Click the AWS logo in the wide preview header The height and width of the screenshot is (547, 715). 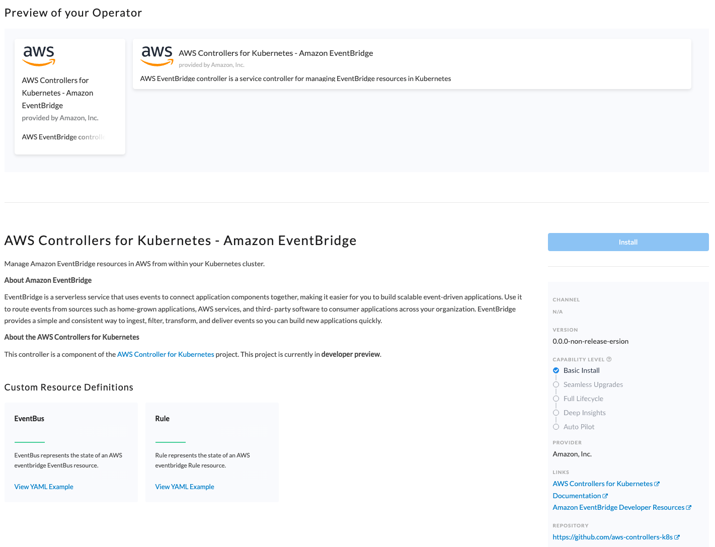[x=157, y=56]
